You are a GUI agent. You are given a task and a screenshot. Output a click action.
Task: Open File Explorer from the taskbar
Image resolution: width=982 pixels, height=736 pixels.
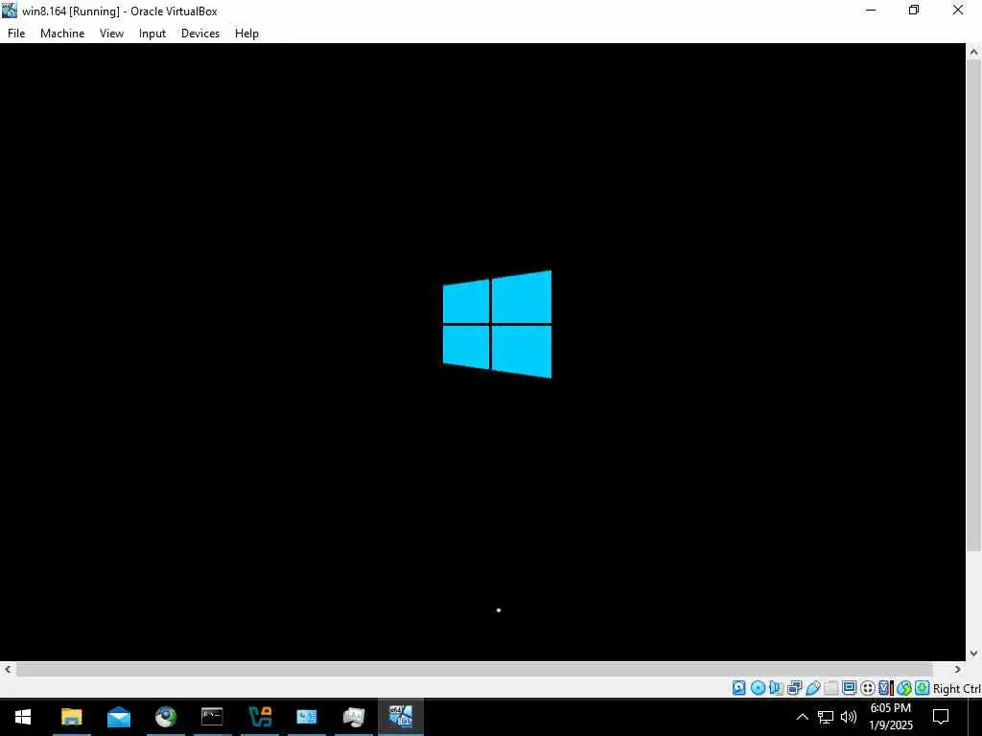(71, 717)
